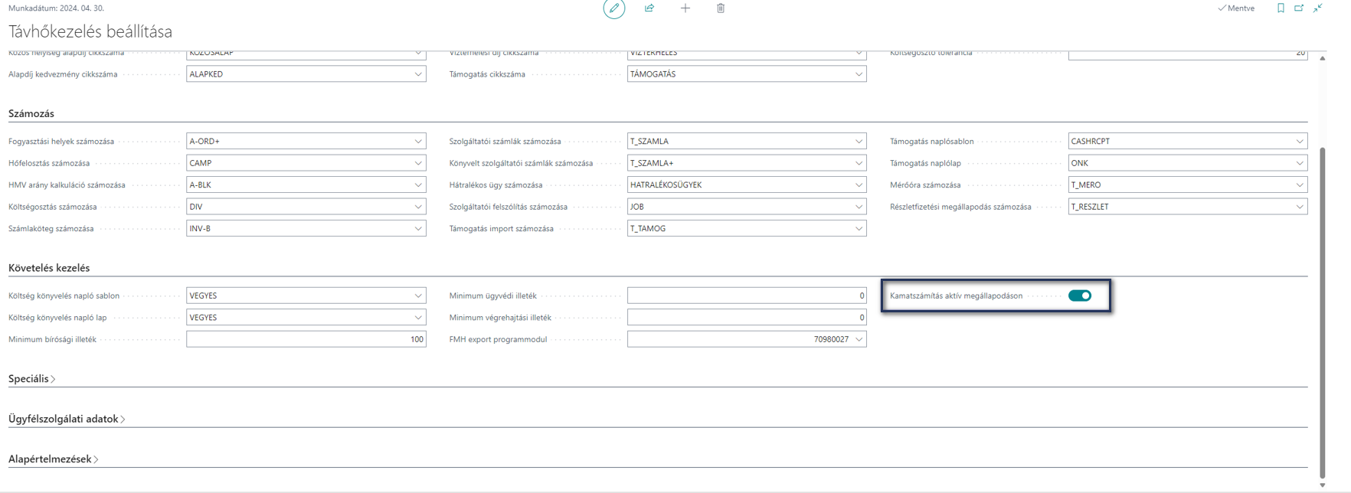Click the Minimum bírósági illeték field

tap(306, 339)
